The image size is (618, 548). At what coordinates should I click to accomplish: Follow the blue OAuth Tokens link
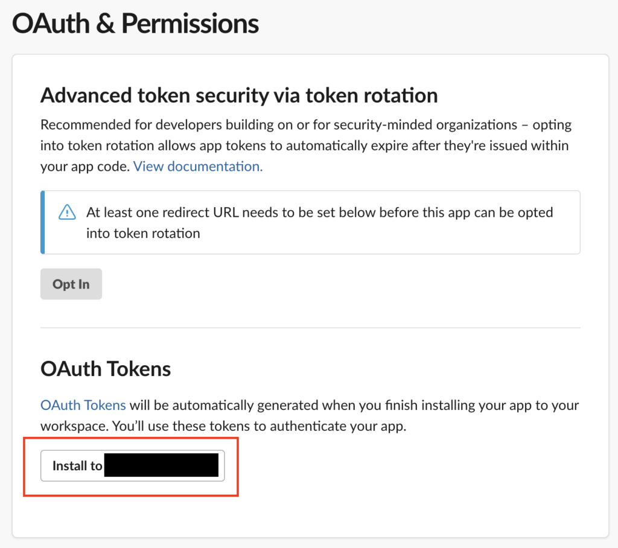click(x=83, y=405)
